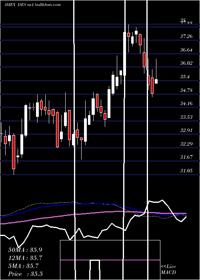Image resolution: width=200 pixels, height=280 pixels.
Task: Click the 50MA : 35.9 value
Action: (25, 250)
